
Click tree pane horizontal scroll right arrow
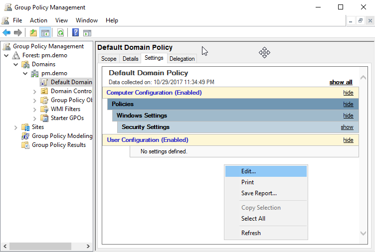coord(88,246)
